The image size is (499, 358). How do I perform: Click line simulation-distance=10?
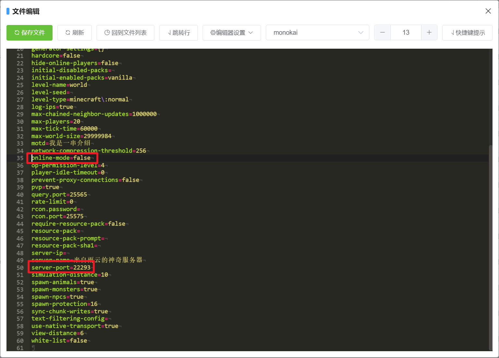[x=70, y=275]
